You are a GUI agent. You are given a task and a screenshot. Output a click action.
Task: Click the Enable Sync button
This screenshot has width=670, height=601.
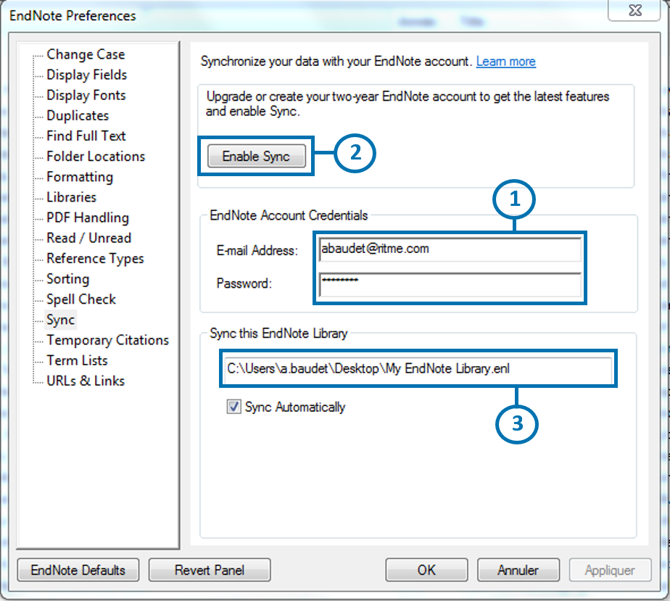click(257, 157)
